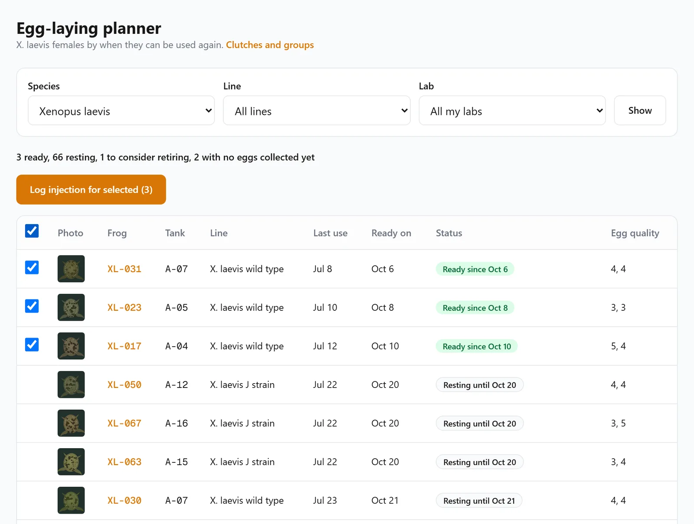Viewport: 694px width, 524px height.
Task: Open frog XL-050 link
Action: (124, 385)
